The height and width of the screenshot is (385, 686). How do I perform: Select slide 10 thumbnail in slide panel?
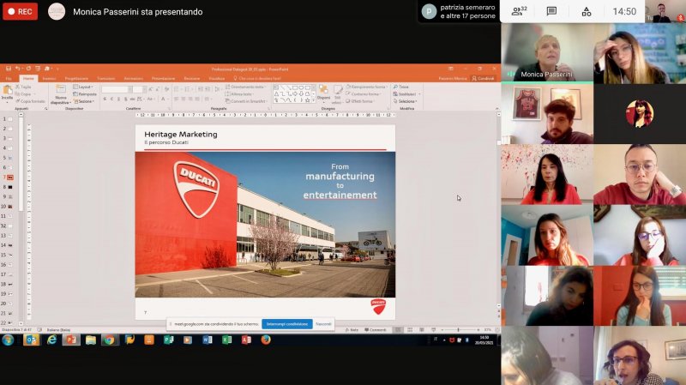tap(9, 206)
